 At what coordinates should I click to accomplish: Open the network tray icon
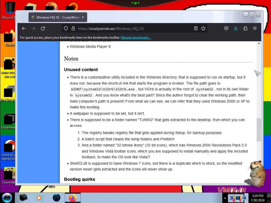tap(238, 198)
